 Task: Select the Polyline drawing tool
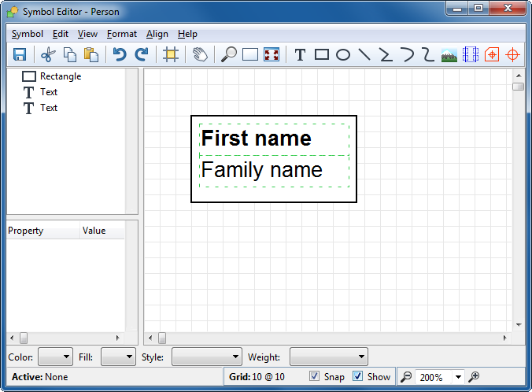point(386,54)
